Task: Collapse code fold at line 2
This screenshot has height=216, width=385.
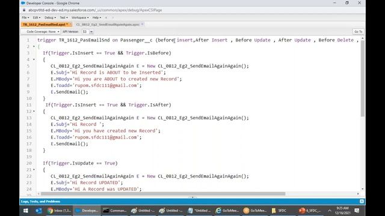Action: tap(34, 47)
